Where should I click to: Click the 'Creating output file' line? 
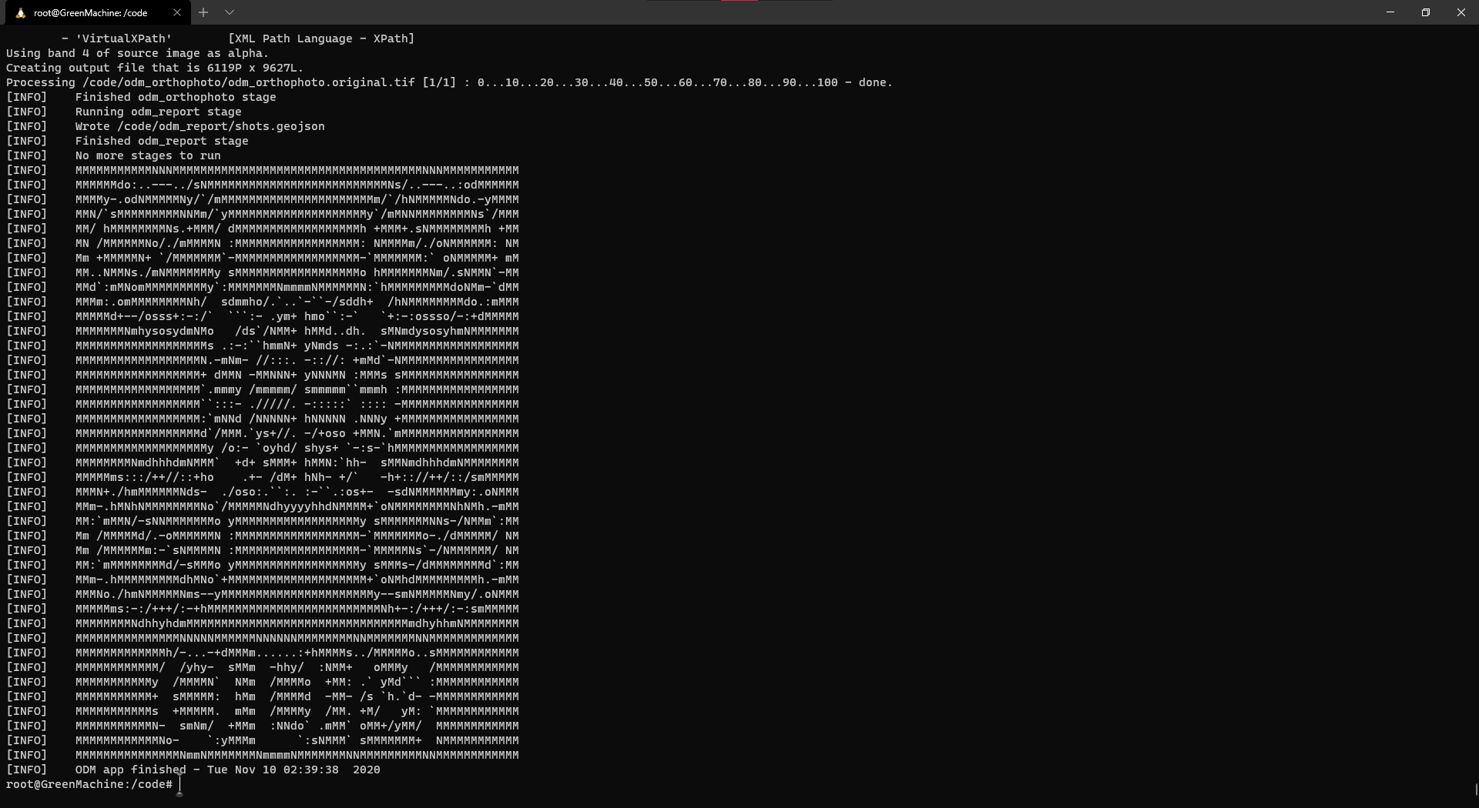(x=154, y=68)
